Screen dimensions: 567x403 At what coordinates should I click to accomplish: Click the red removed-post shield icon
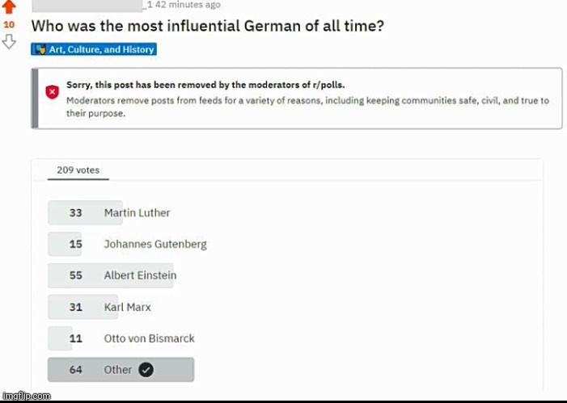(x=53, y=92)
